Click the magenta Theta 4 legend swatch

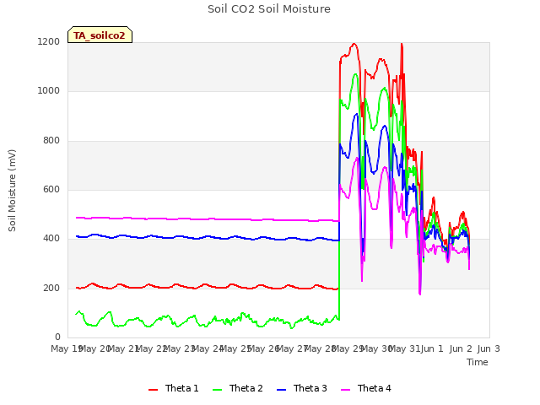click(345, 390)
